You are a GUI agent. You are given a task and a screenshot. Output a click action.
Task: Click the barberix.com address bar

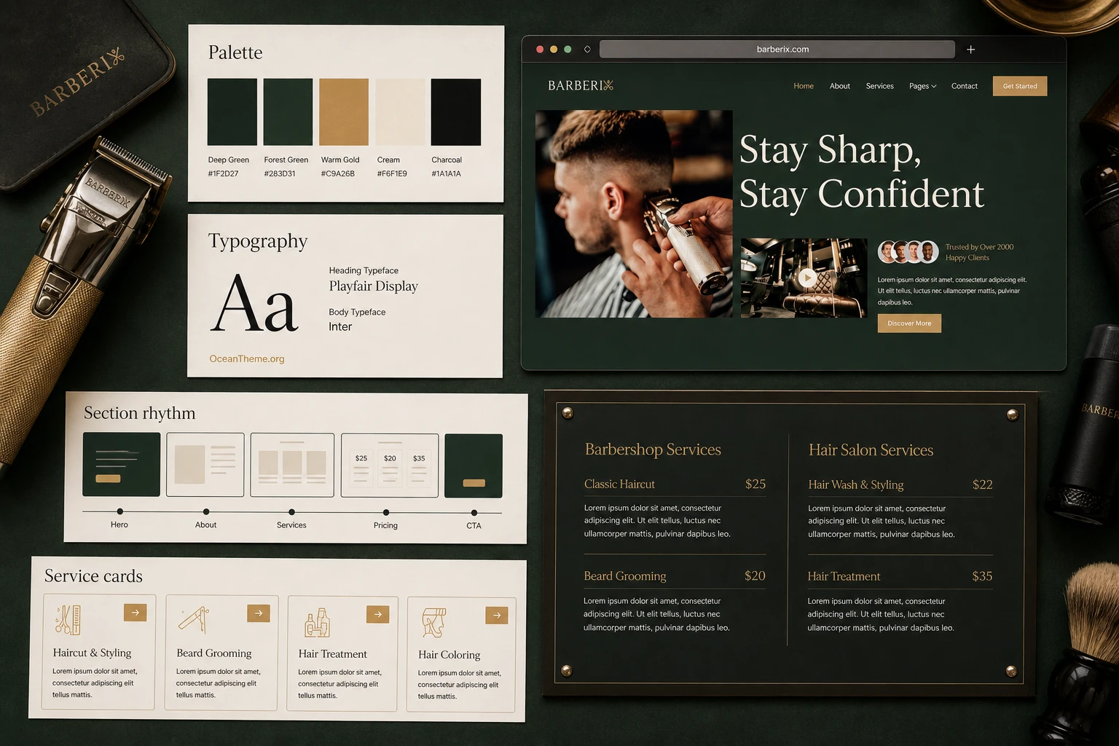tap(777, 50)
